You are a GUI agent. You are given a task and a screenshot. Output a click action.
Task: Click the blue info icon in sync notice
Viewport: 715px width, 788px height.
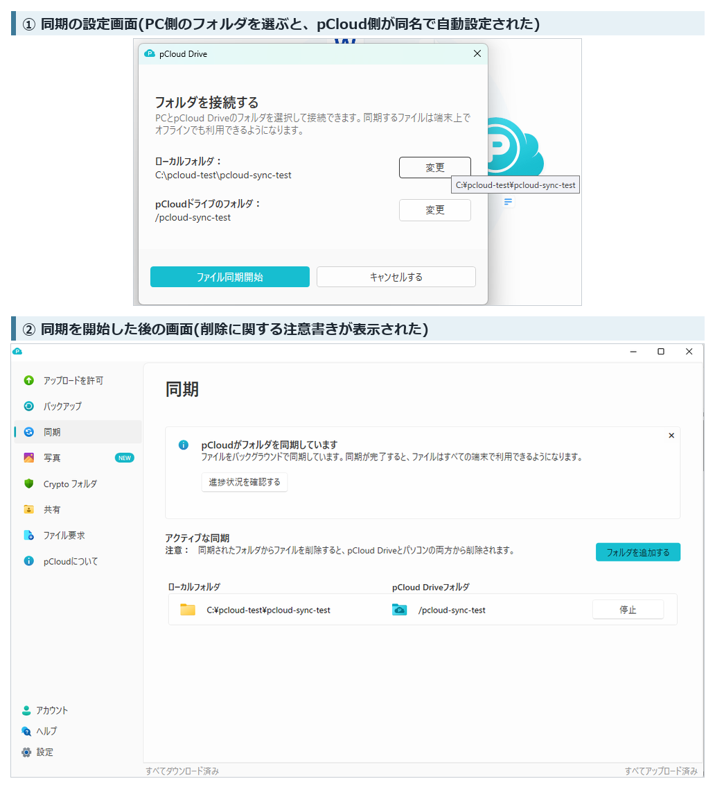pos(184,445)
